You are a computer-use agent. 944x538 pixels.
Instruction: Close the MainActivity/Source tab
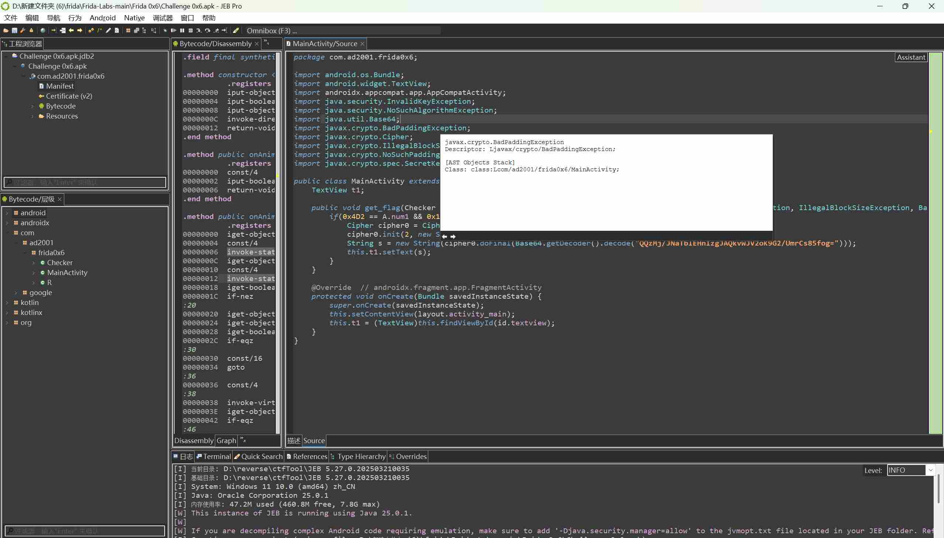pos(362,44)
